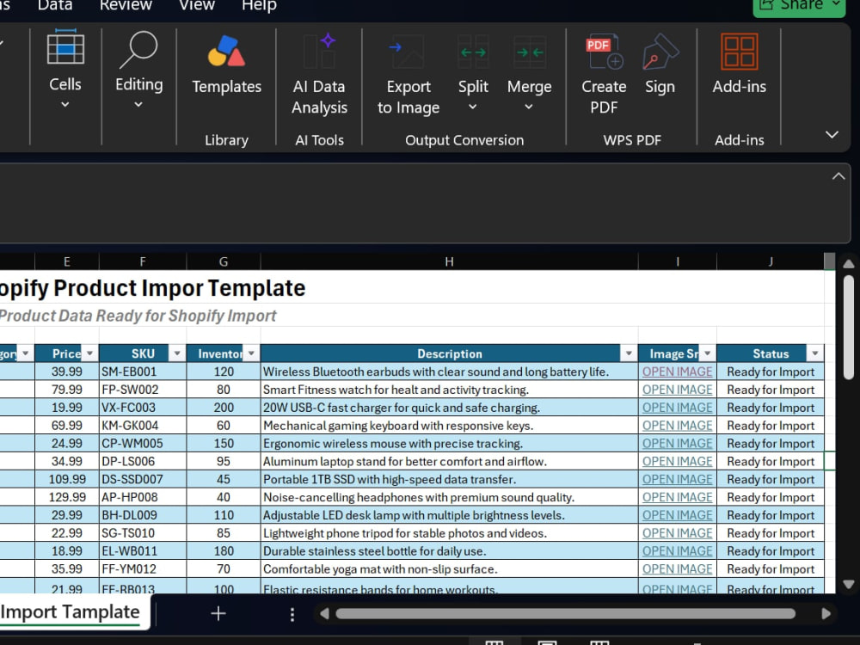Click the vertical scrollbar thumb
Screen dimensions: 860x645
tap(849, 328)
